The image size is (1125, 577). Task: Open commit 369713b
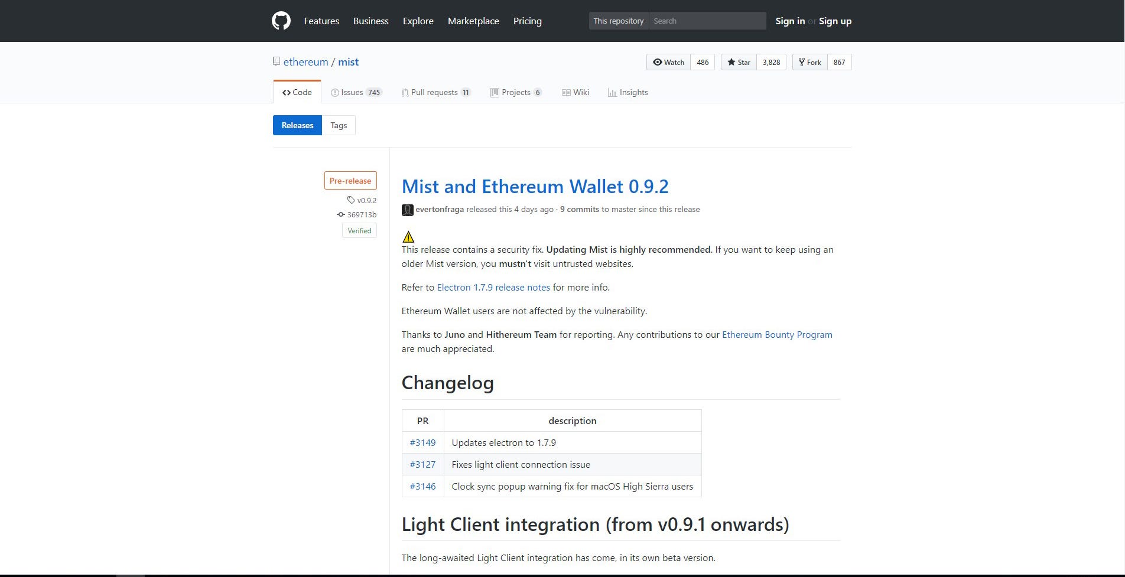pyautogui.click(x=362, y=214)
